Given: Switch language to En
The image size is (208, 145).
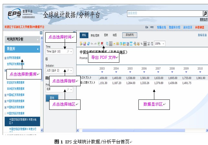Looking at the screenshot, I should point(147,27).
